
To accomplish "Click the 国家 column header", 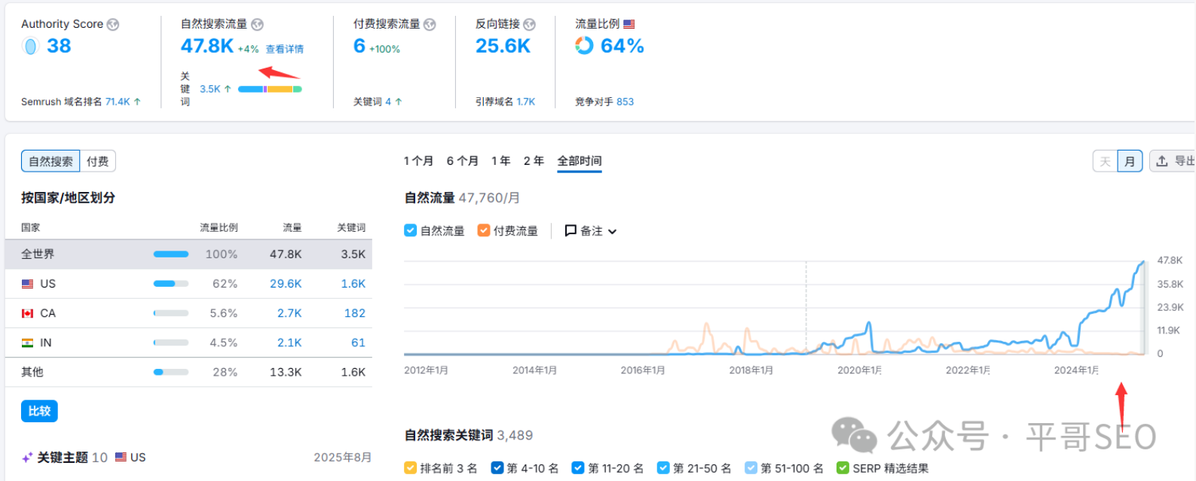I will 31,227.
